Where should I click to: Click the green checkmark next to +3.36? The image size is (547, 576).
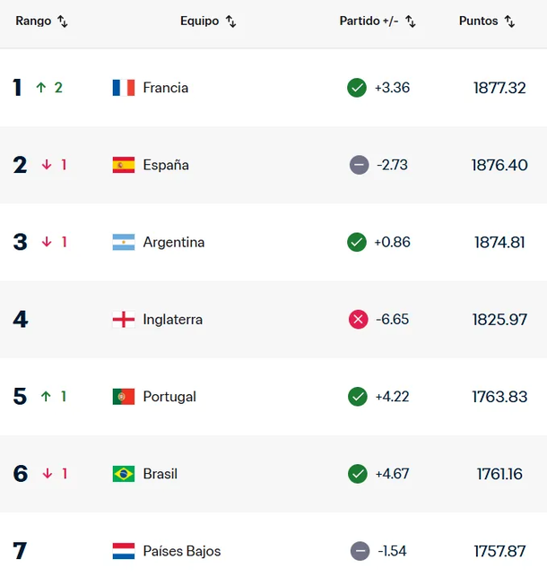pyautogui.click(x=357, y=88)
